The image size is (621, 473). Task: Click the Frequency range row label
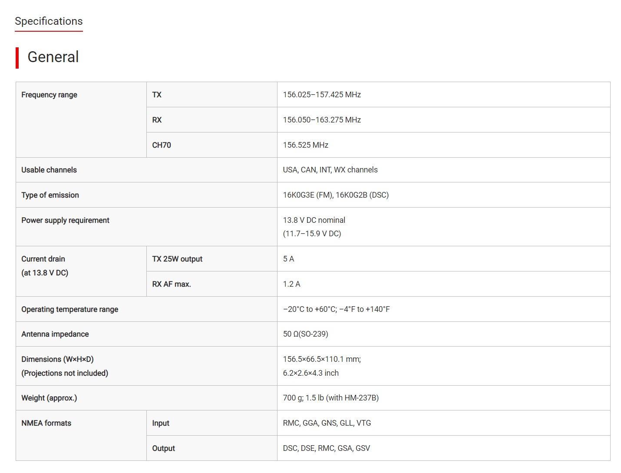click(x=49, y=95)
